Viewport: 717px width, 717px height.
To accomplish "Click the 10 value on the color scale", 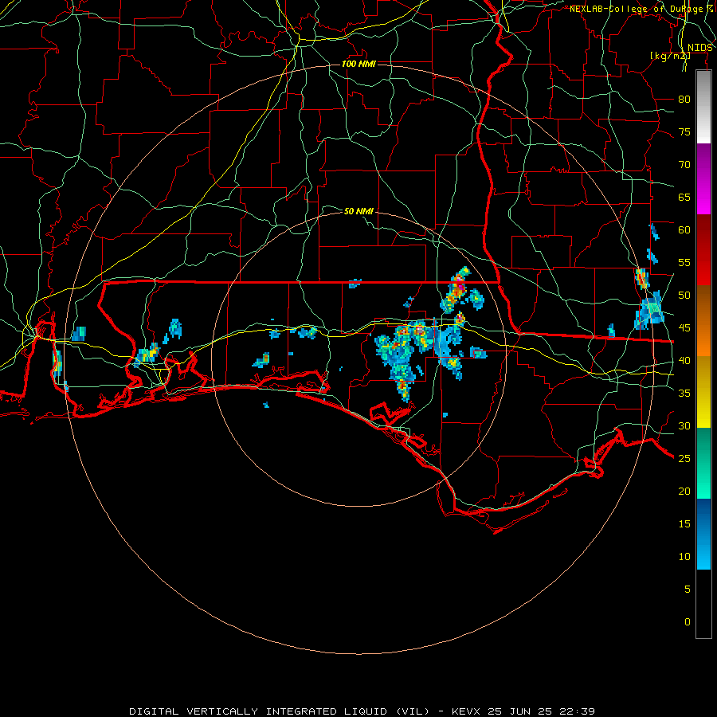I will point(684,557).
